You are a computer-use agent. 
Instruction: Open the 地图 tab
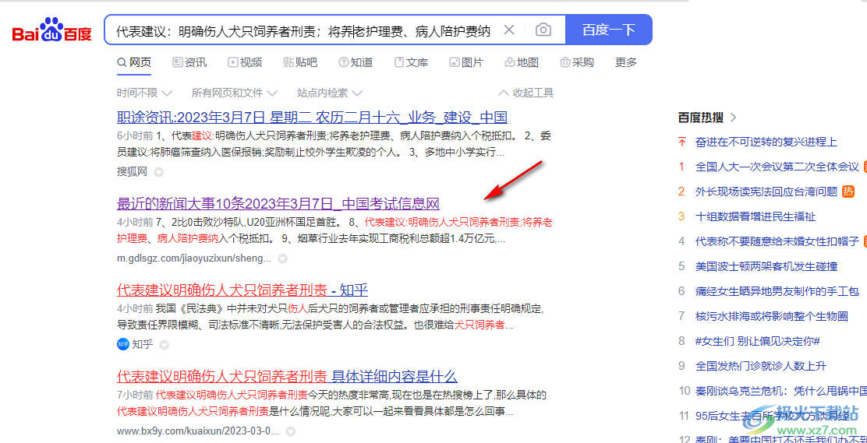pos(522,62)
